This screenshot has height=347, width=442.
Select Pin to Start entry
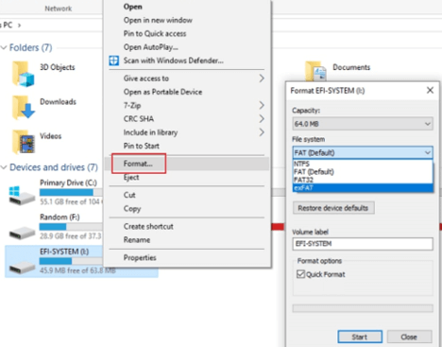142,146
